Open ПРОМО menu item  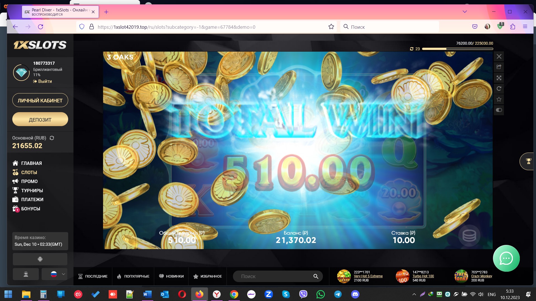tap(25, 181)
